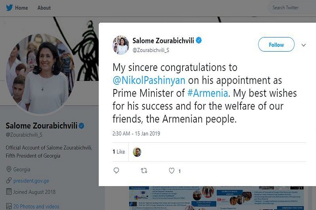Click the verified badge beside tweet author
This screenshot has height=210, width=316.
199,41
